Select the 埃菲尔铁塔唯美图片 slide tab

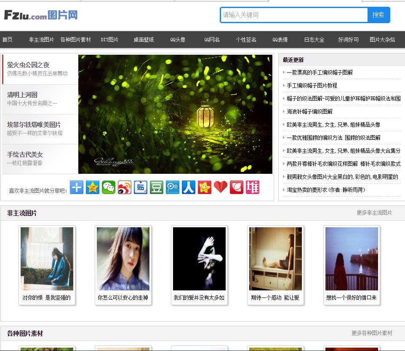(x=40, y=129)
